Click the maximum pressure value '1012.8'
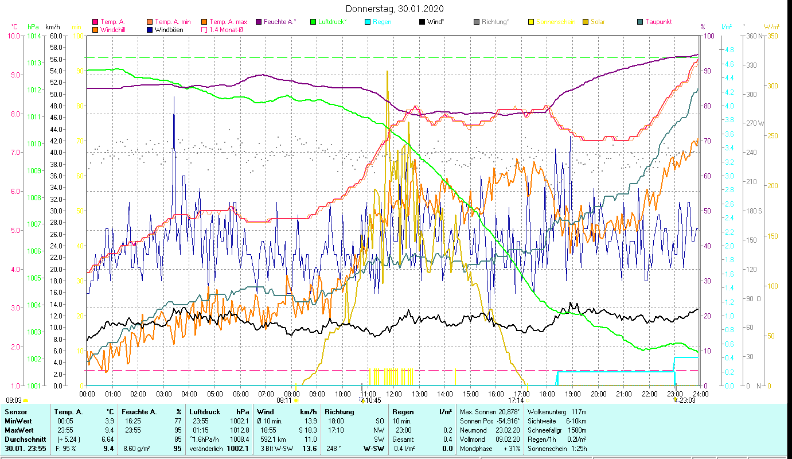This screenshot has height=459, width=792. pos(239,430)
